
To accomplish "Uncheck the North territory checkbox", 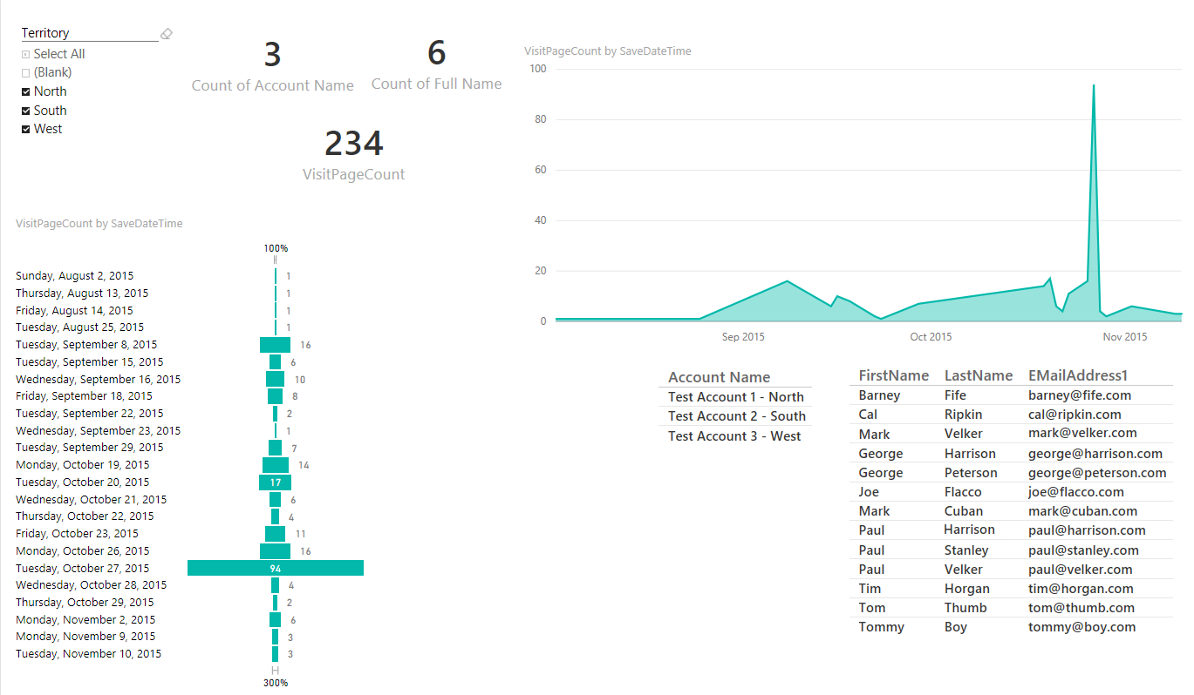I will coord(26,91).
